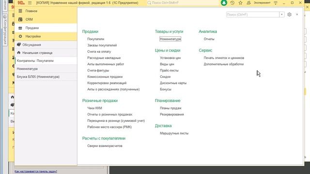Open Счета на оплату
The height and width of the screenshot is (174, 310).
click(x=99, y=52)
